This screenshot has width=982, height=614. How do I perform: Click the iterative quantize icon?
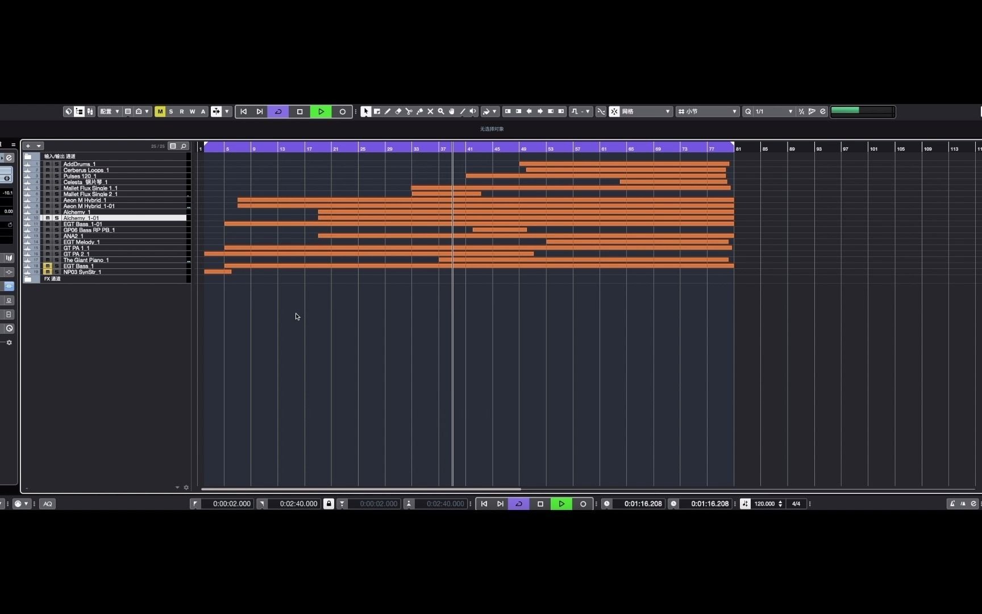pyautogui.click(x=801, y=111)
